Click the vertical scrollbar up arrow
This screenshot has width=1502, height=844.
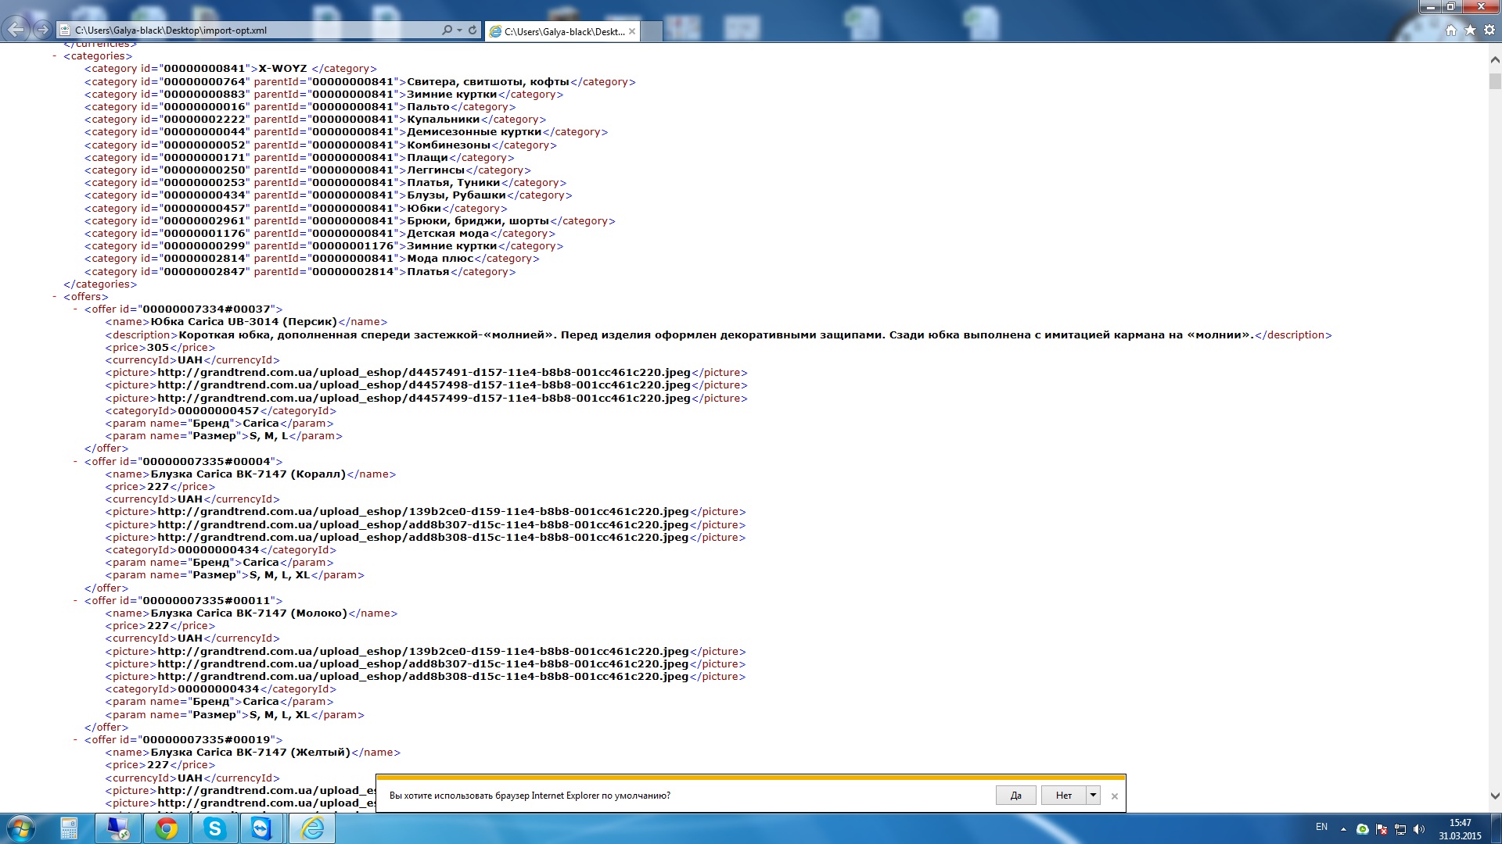[1495, 59]
